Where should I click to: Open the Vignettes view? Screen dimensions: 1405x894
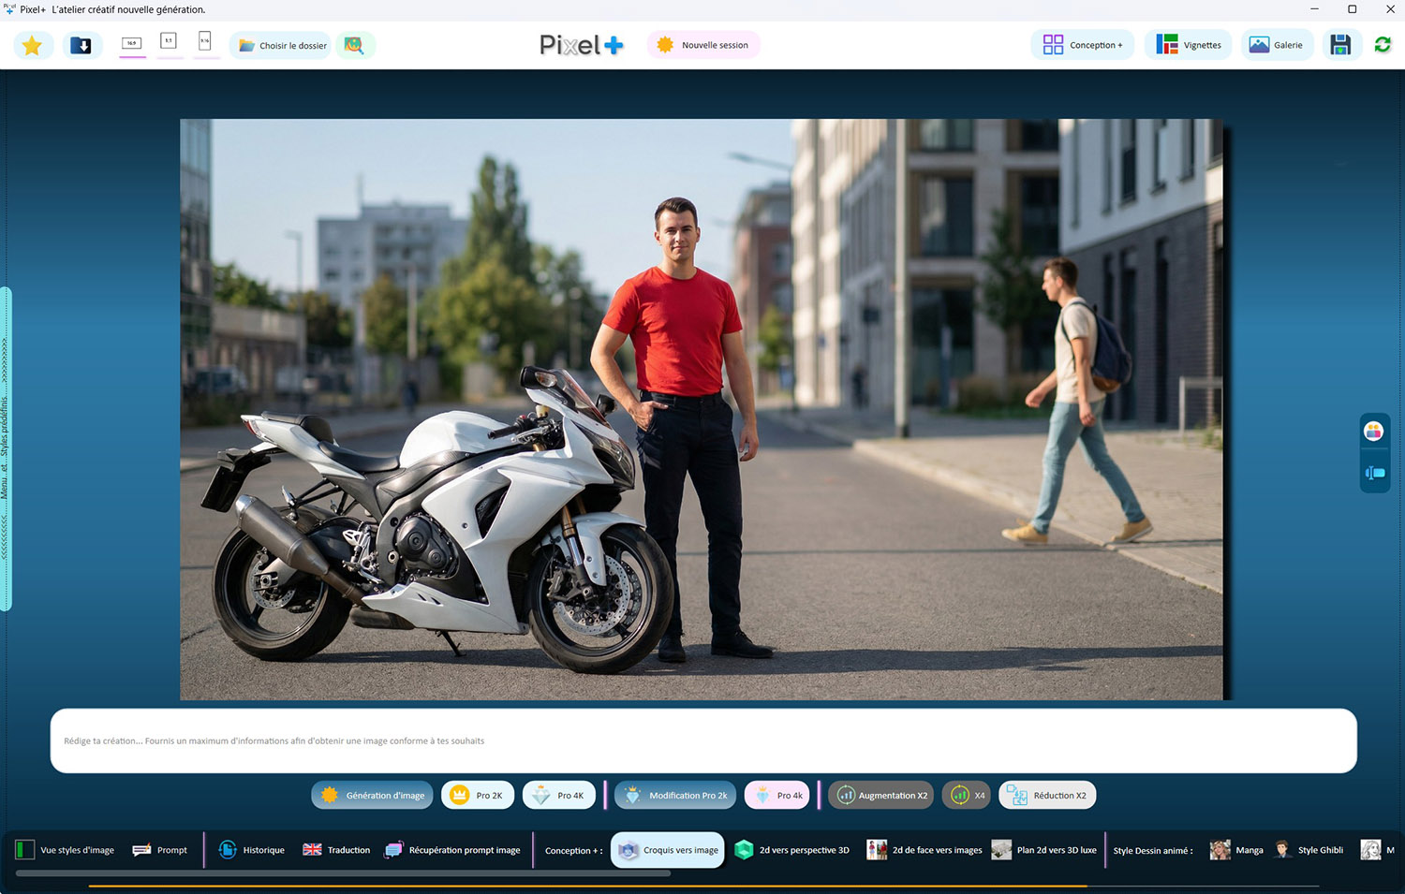click(x=1189, y=45)
